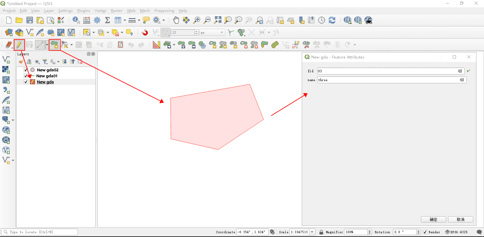
Task: Open the Layer menu
Action: tap(49, 10)
